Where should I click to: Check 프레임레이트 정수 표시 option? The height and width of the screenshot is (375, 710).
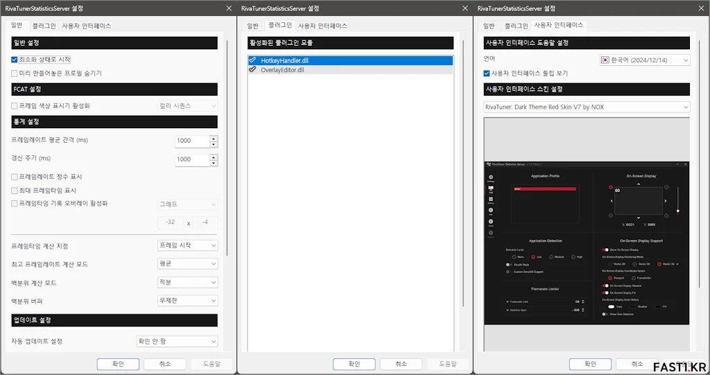[x=15, y=177]
